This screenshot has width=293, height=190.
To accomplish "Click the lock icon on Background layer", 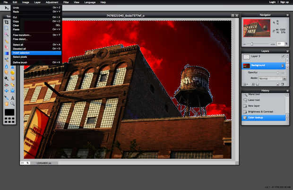I will pos(283,66).
